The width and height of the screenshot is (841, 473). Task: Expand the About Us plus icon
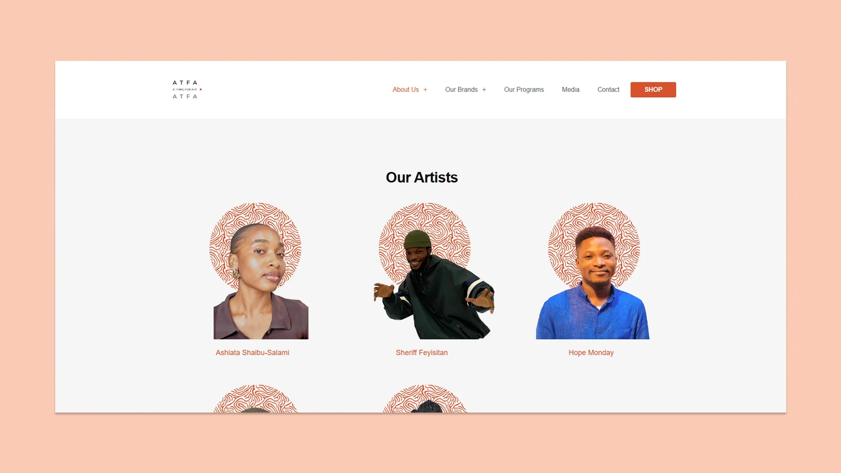(x=425, y=90)
